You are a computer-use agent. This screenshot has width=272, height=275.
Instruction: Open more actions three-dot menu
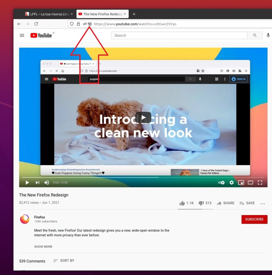tap(263, 204)
